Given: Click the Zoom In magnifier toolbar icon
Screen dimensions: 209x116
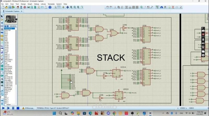Looking at the screenshot, I should [71, 7].
